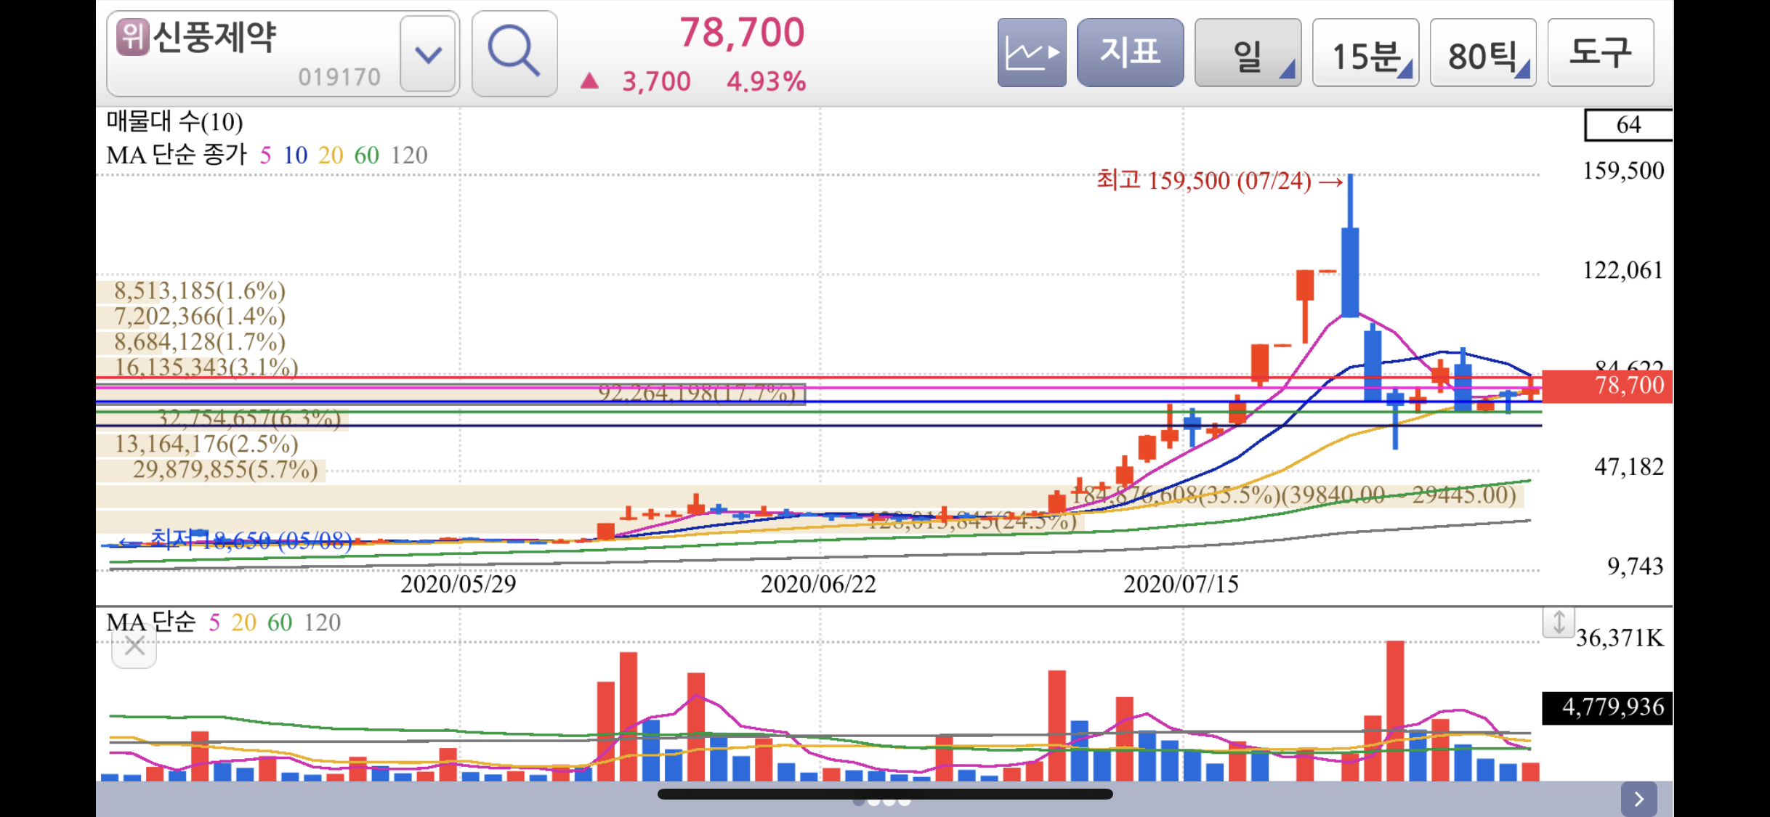Expand the 15분 minute interval dropdown
This screenshot has height=817, width=1770.
pos(1365,54)
